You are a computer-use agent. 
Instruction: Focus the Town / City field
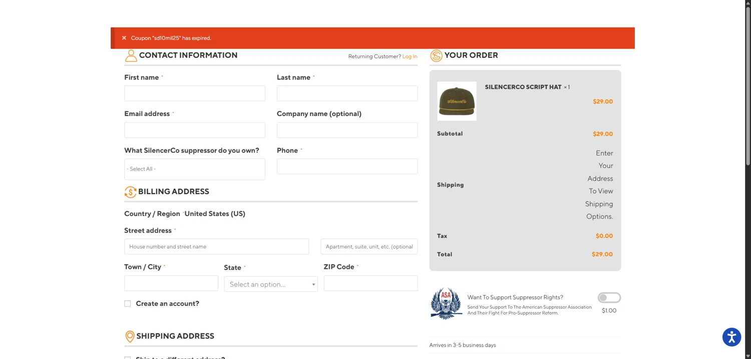171,283
